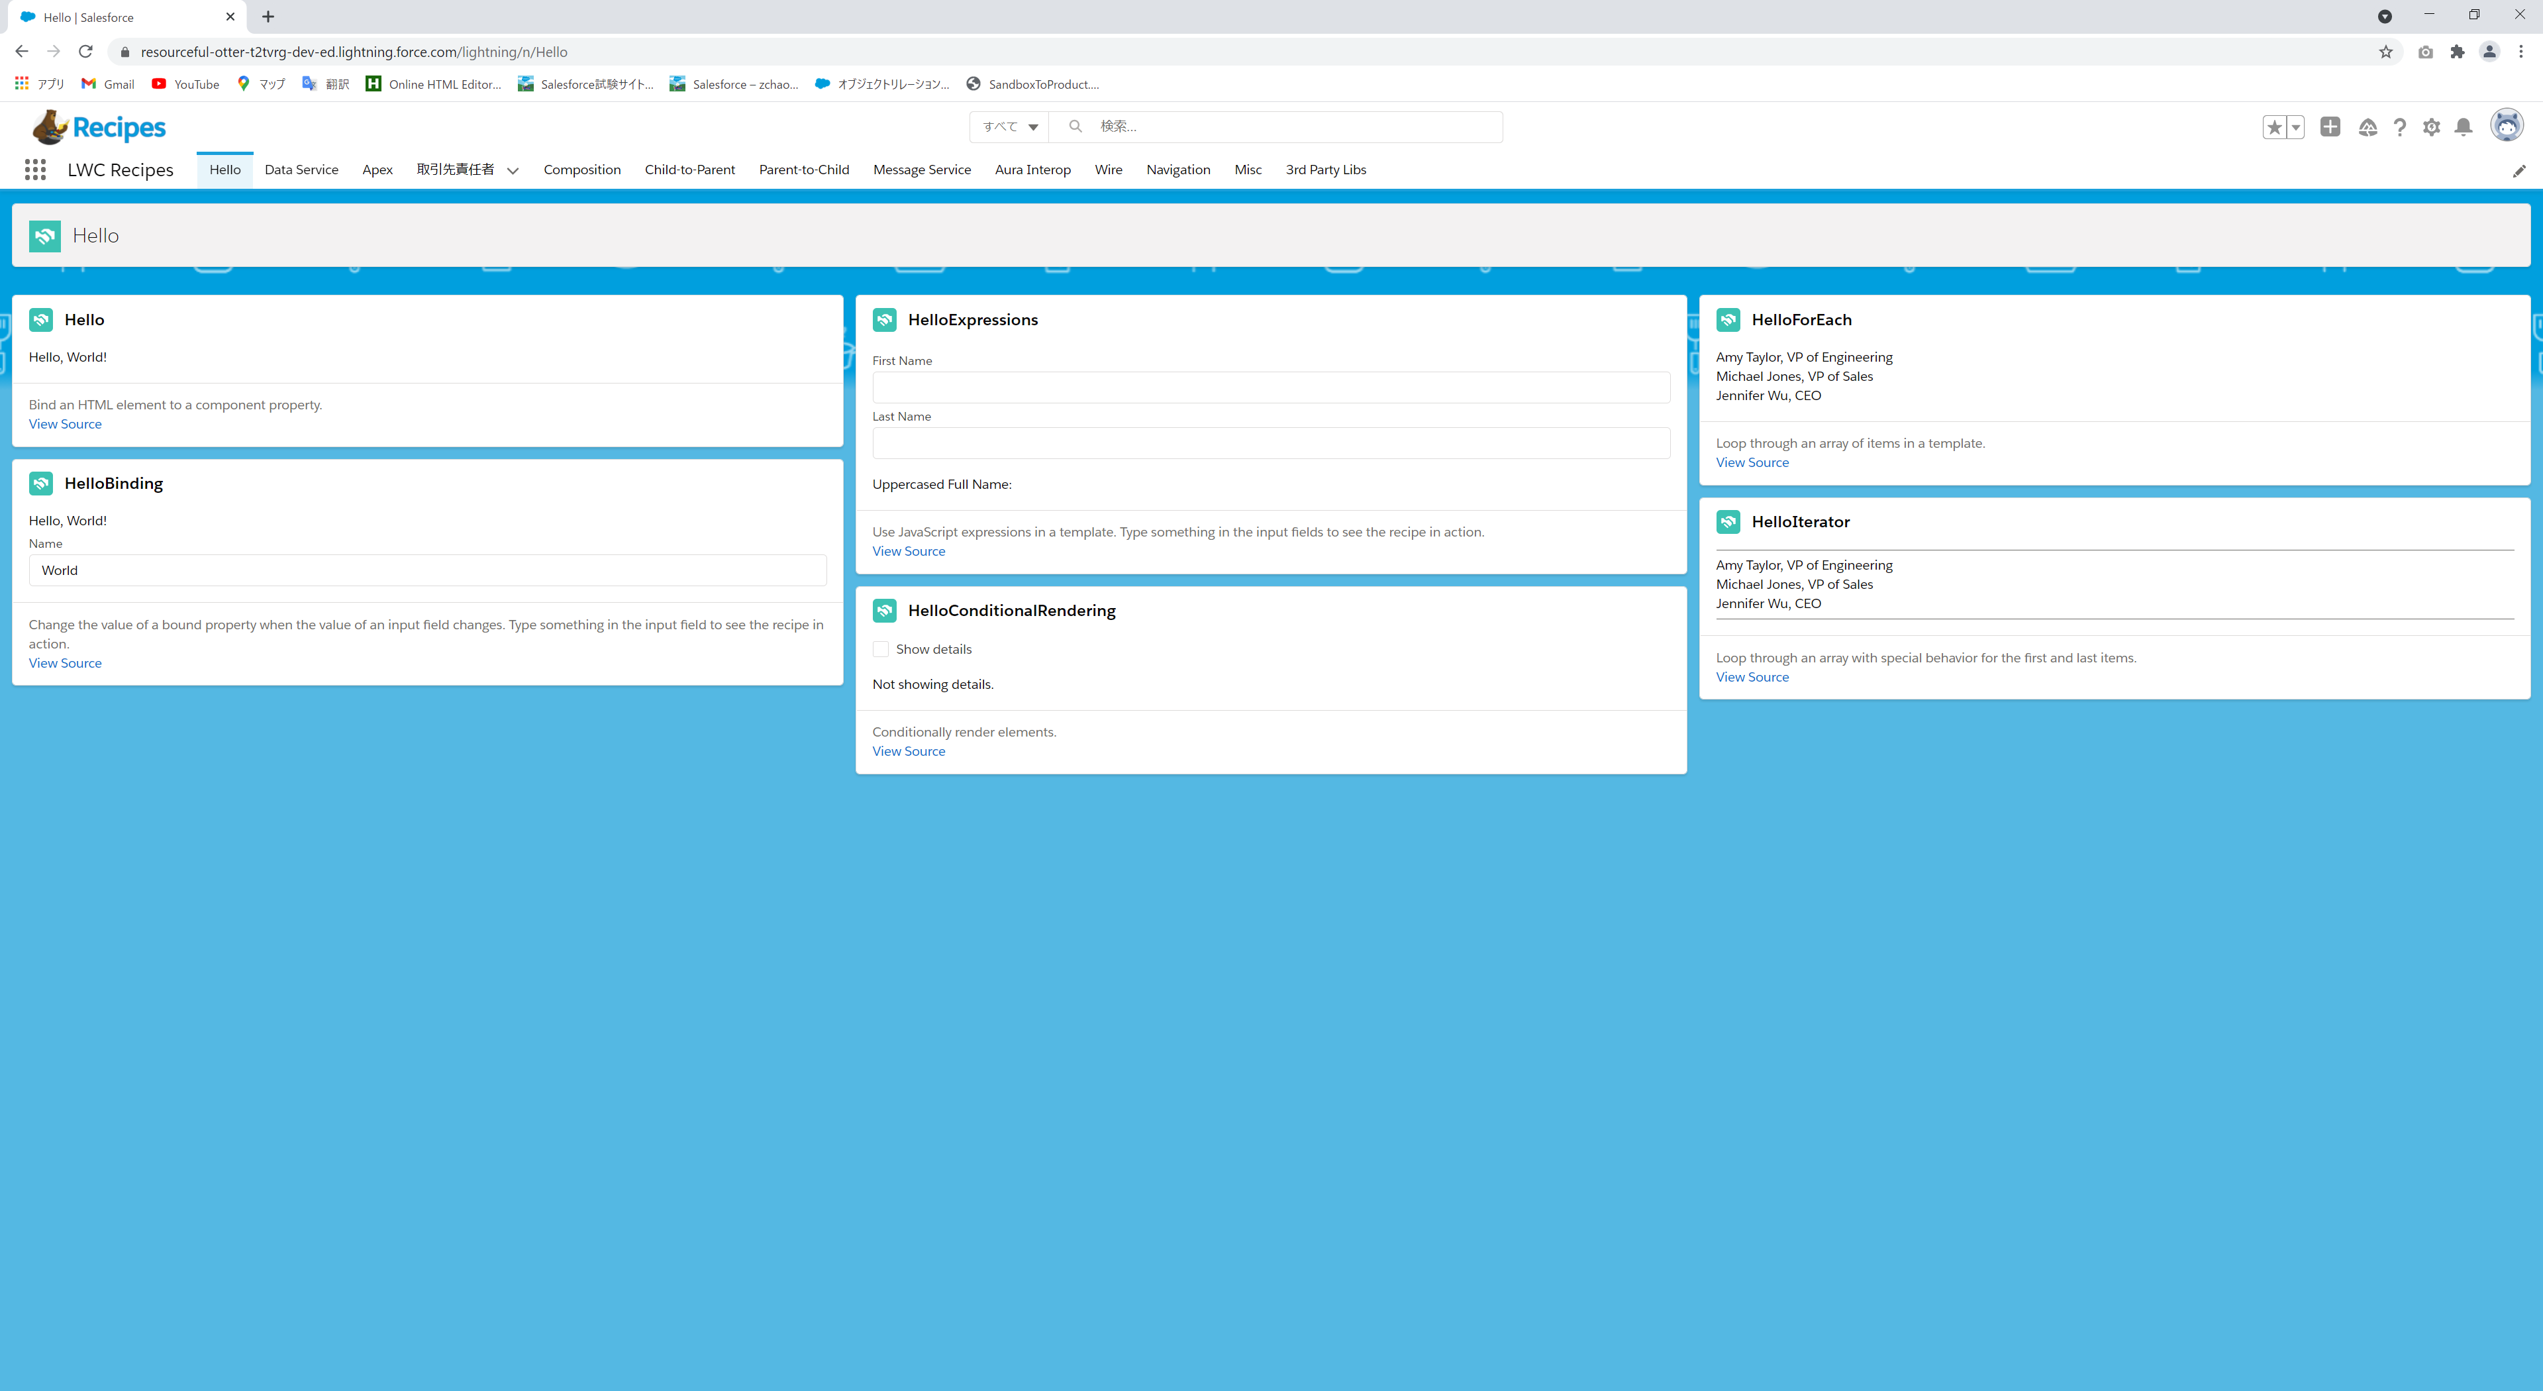Click the Recipes logo
The height and width of the screenshot is (1391, 2543).
[99, 127]
